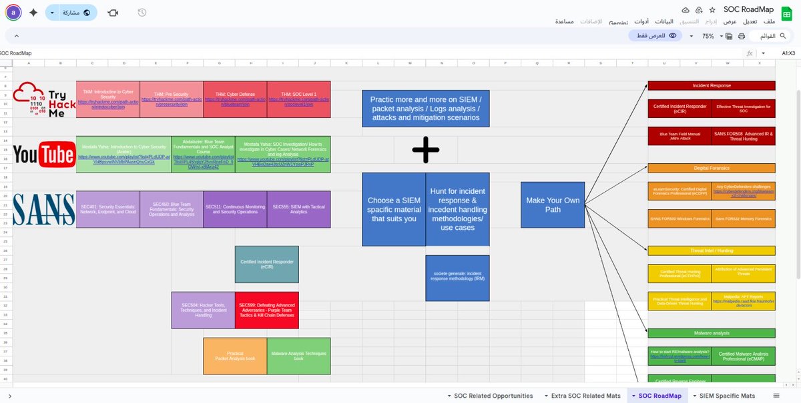
Task: Open SOC RoadMap tab dropdown arrow
Action: click(x=632, y=396)
